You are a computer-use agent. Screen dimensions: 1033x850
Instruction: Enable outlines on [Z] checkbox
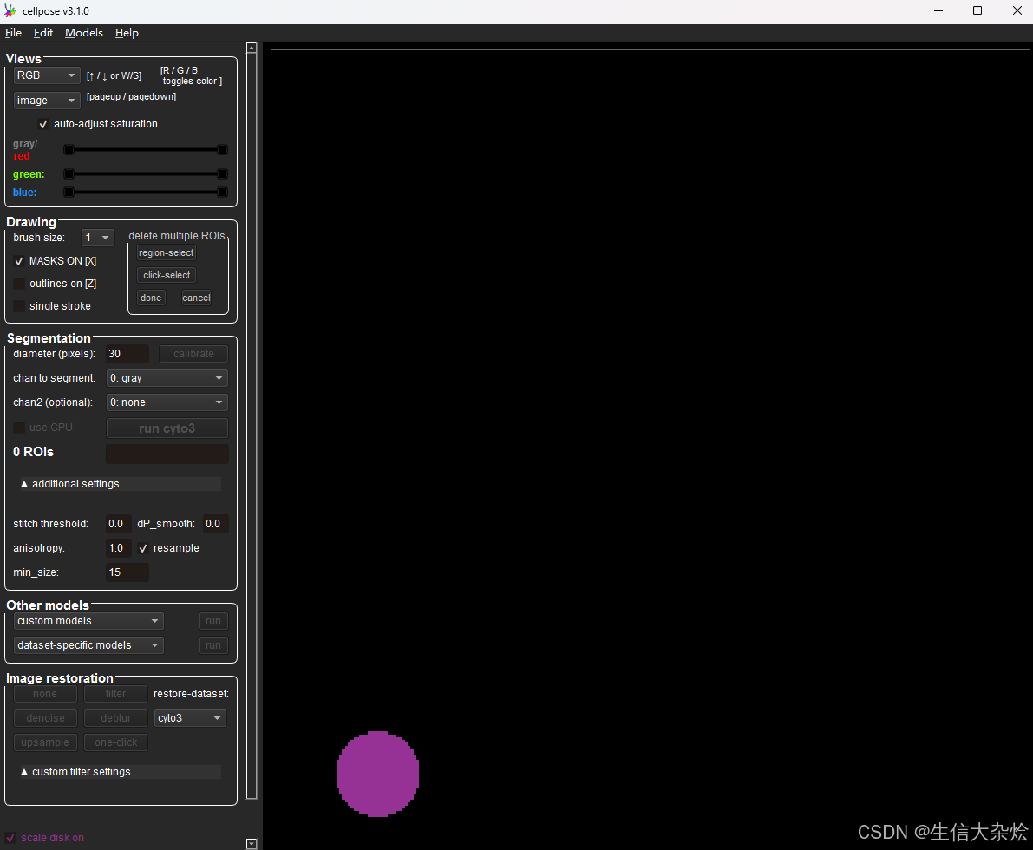(x=19, y=284)
